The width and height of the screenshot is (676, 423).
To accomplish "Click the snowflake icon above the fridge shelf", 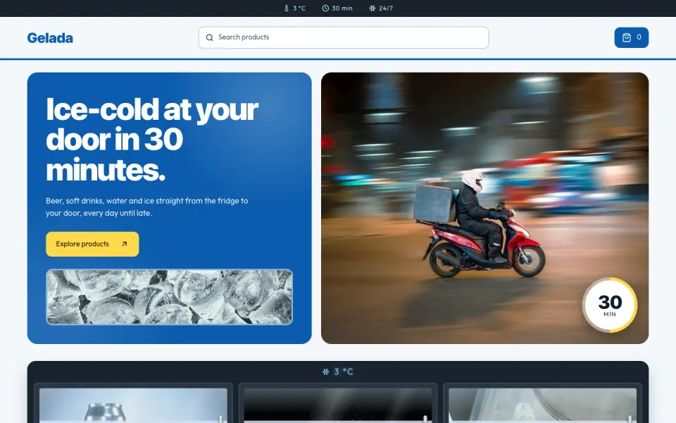I will (x=325, y=372).
